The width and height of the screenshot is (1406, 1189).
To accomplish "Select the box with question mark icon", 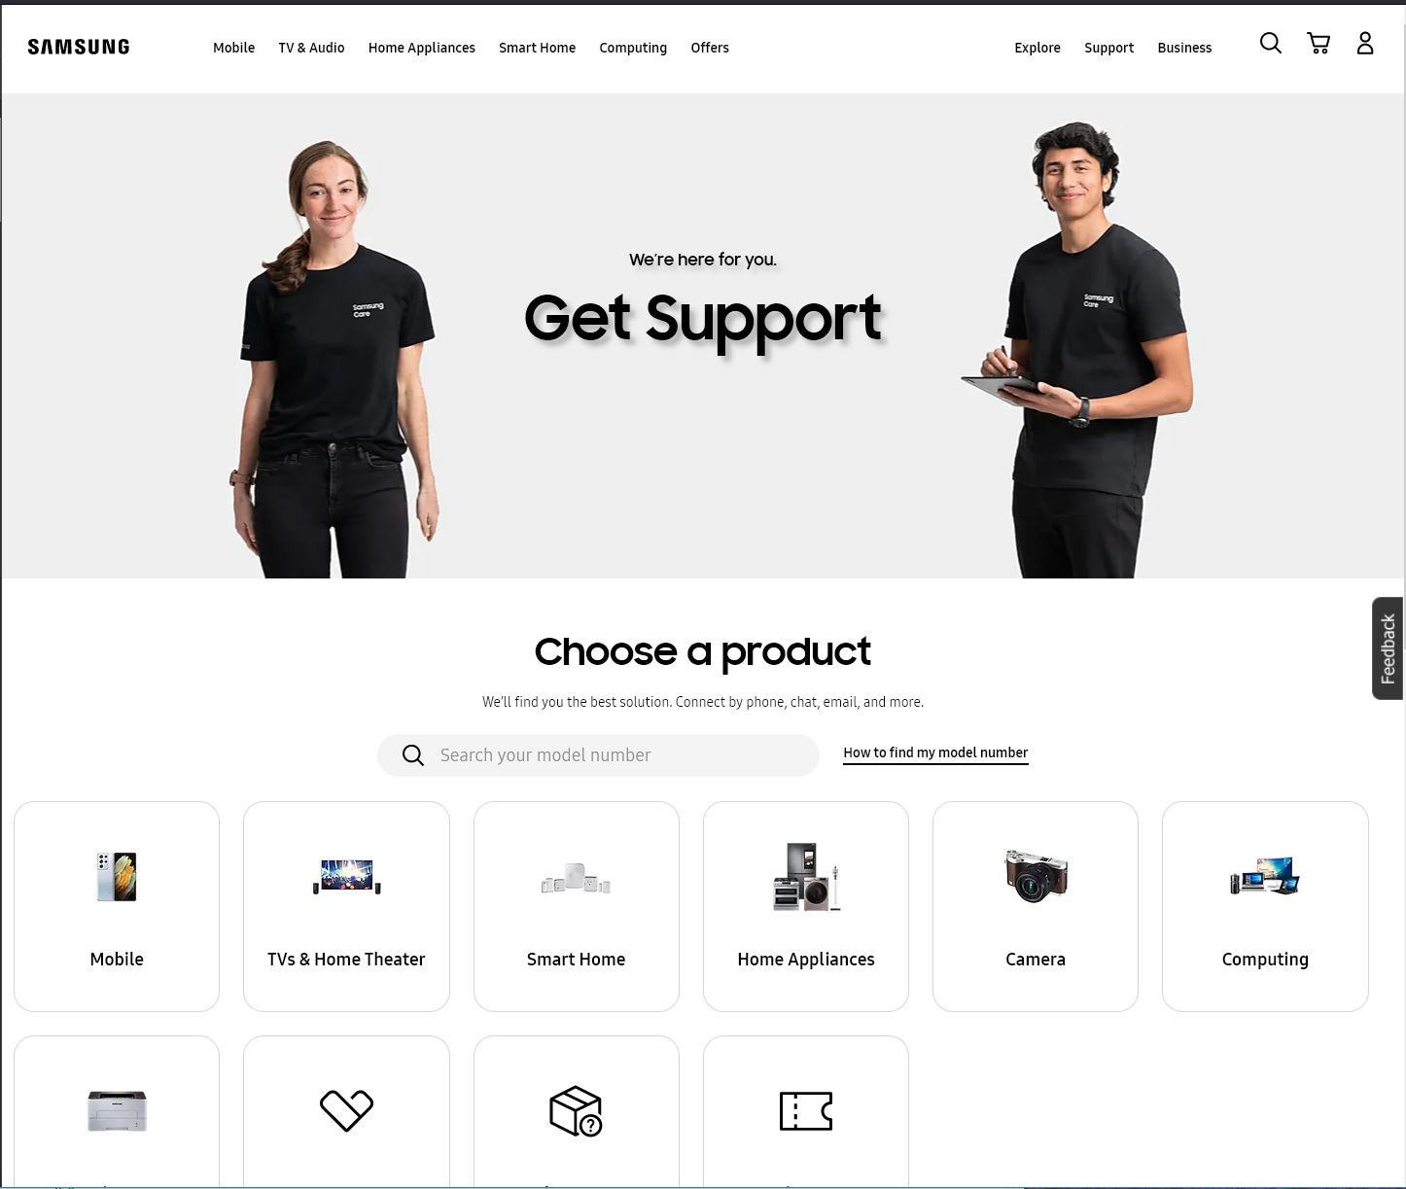I will click(576, 1111).
